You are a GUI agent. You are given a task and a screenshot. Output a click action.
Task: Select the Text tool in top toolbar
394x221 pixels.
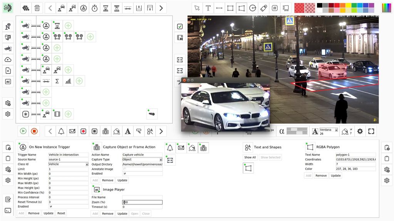click(x=208, y=8)
